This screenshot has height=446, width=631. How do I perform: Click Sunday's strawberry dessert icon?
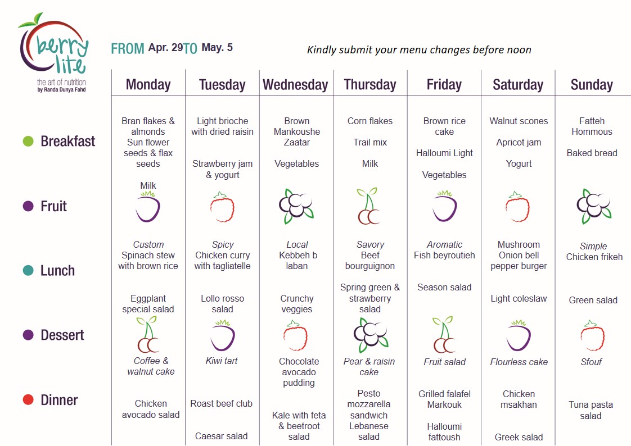point(592,335)
